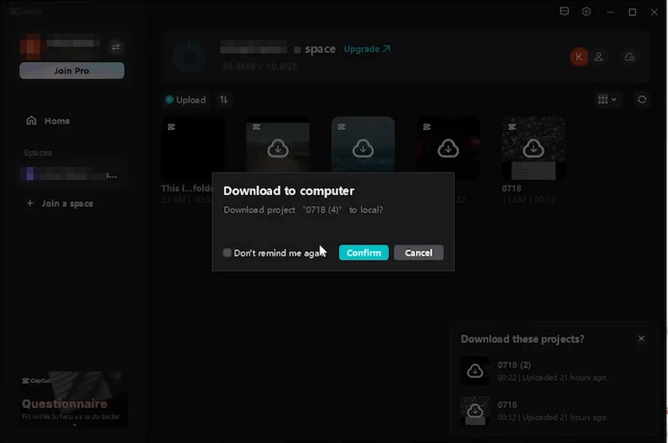Click the add member person icon

[x=602, y=57]
